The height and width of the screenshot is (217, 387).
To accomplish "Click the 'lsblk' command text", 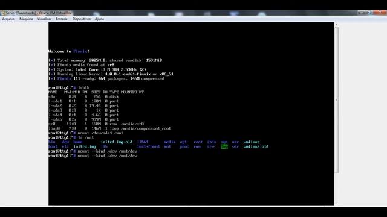I will point(83,87).
